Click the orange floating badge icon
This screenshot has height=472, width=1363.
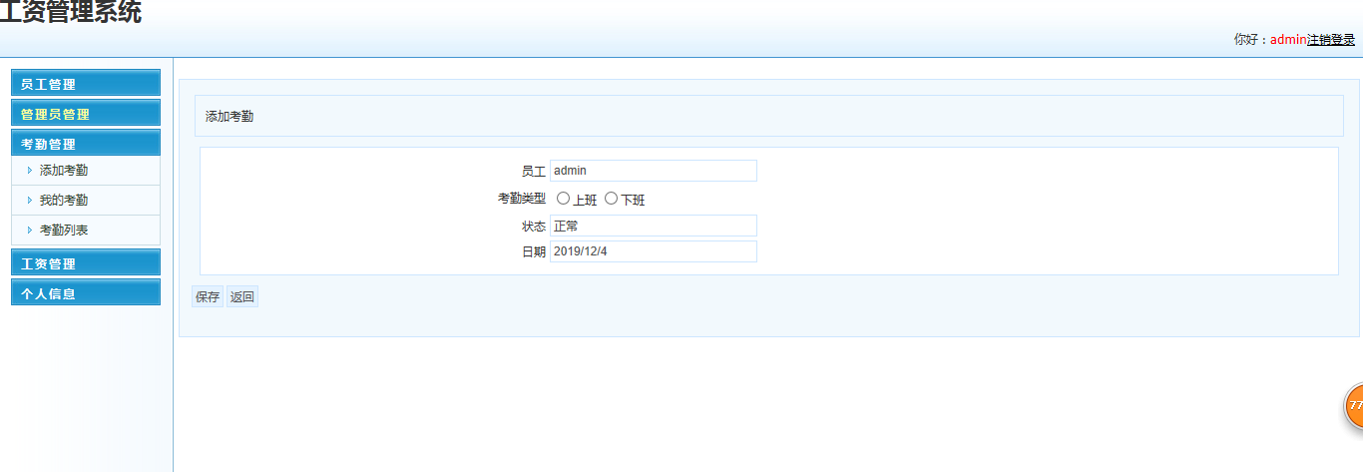[x=1354, y=406]
